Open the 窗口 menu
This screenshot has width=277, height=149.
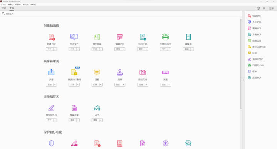[x=25, y=5]
